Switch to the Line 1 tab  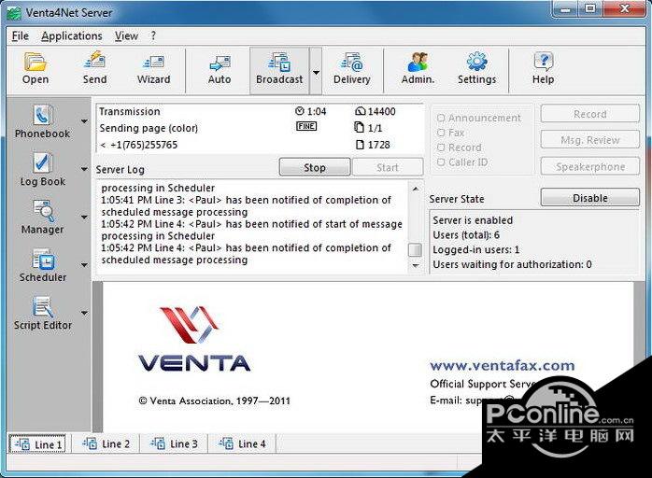click(x=38, y=444)
